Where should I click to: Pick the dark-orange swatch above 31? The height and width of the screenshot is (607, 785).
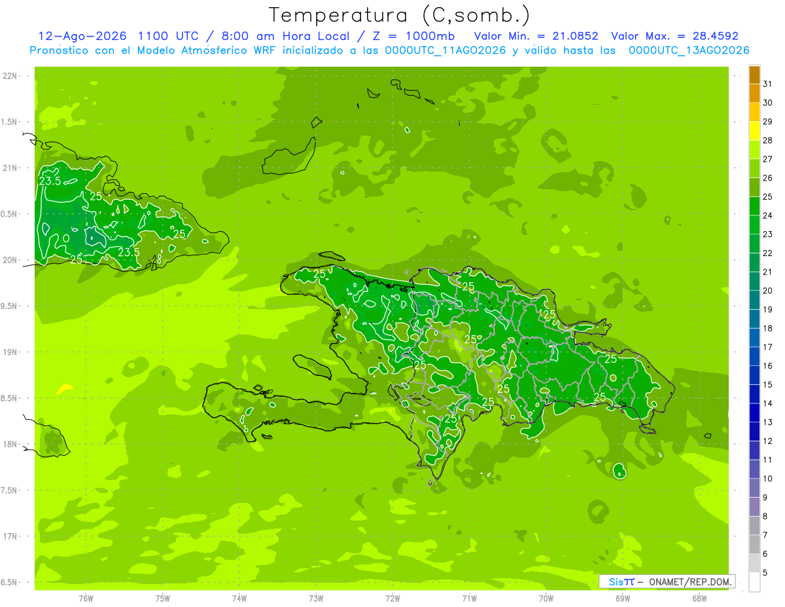pyautogui.click(x=754, y=75)
